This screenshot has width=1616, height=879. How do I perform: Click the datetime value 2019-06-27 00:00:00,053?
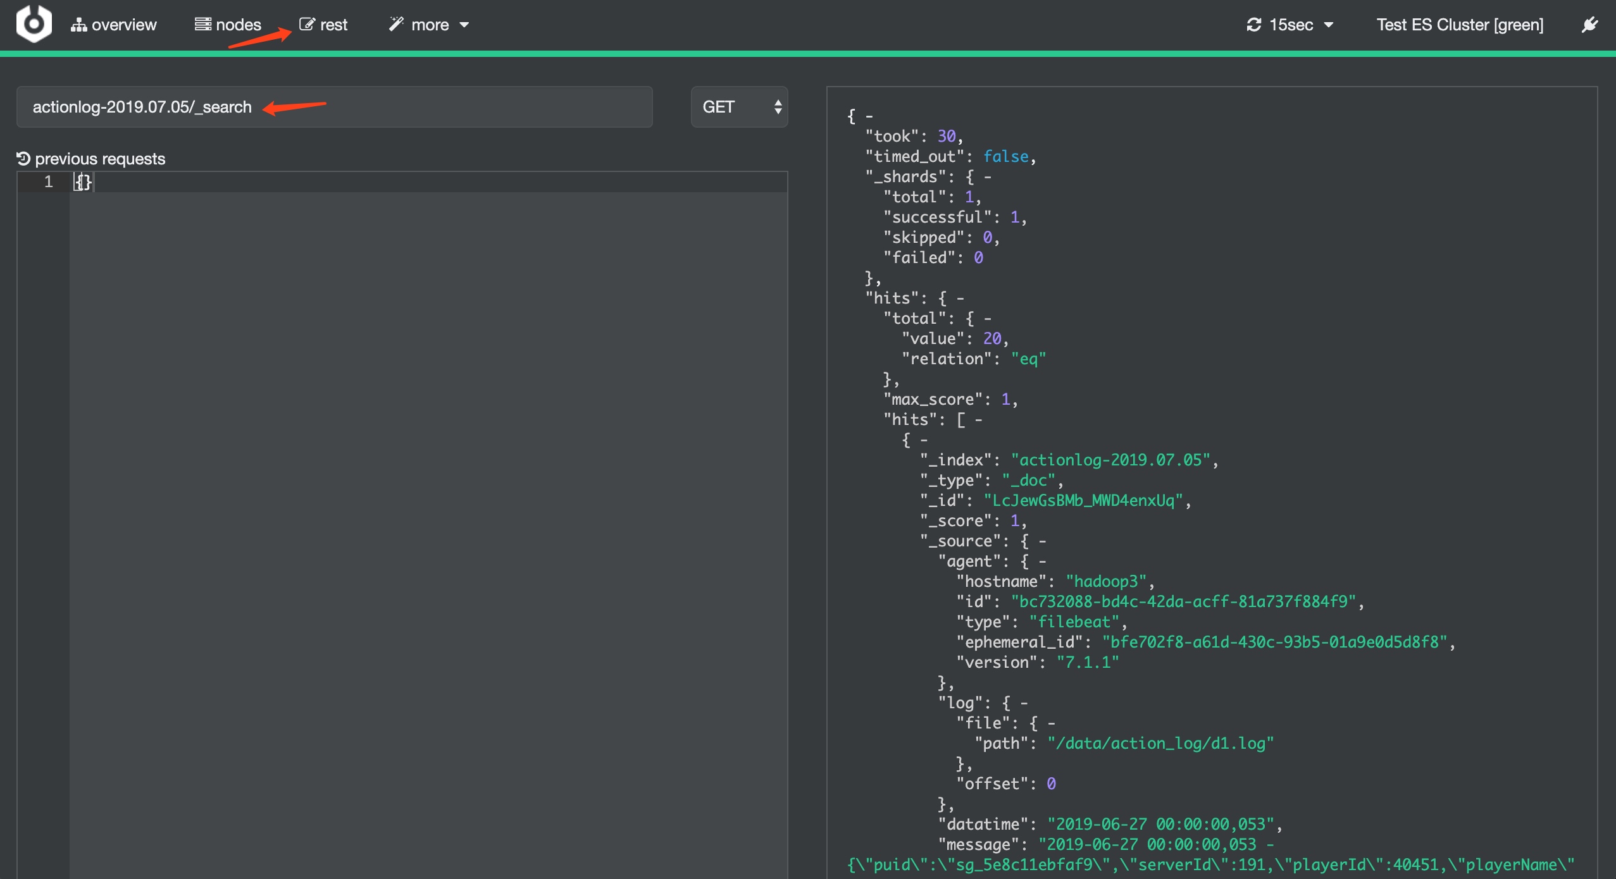(1160, 825)
